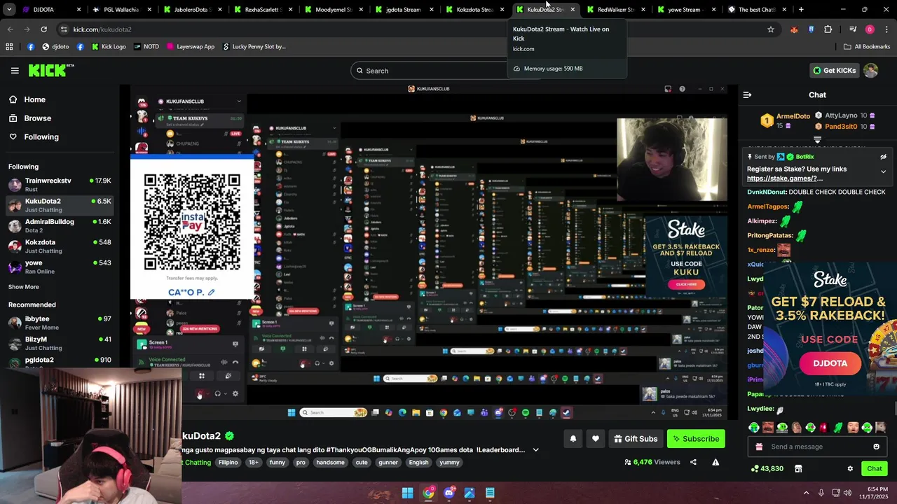This screenshot has height=504, width=897.
Task: Open the Windows Start menu
Action: pos(407,493)
